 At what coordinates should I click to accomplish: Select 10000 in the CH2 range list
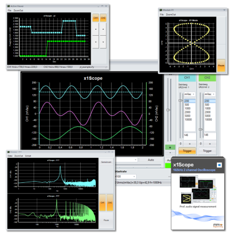pyautogui.click(x=210, y=120)
